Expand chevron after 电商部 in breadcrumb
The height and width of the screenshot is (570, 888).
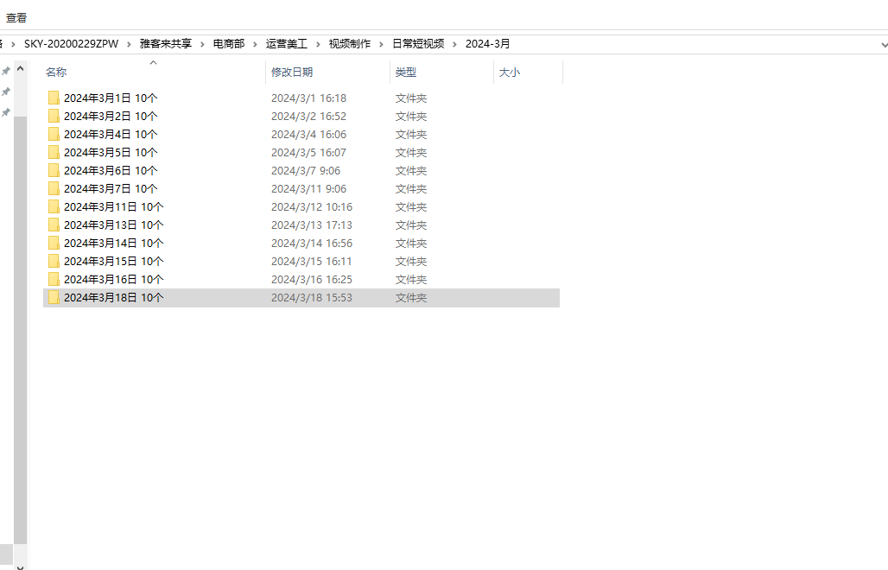255,44
